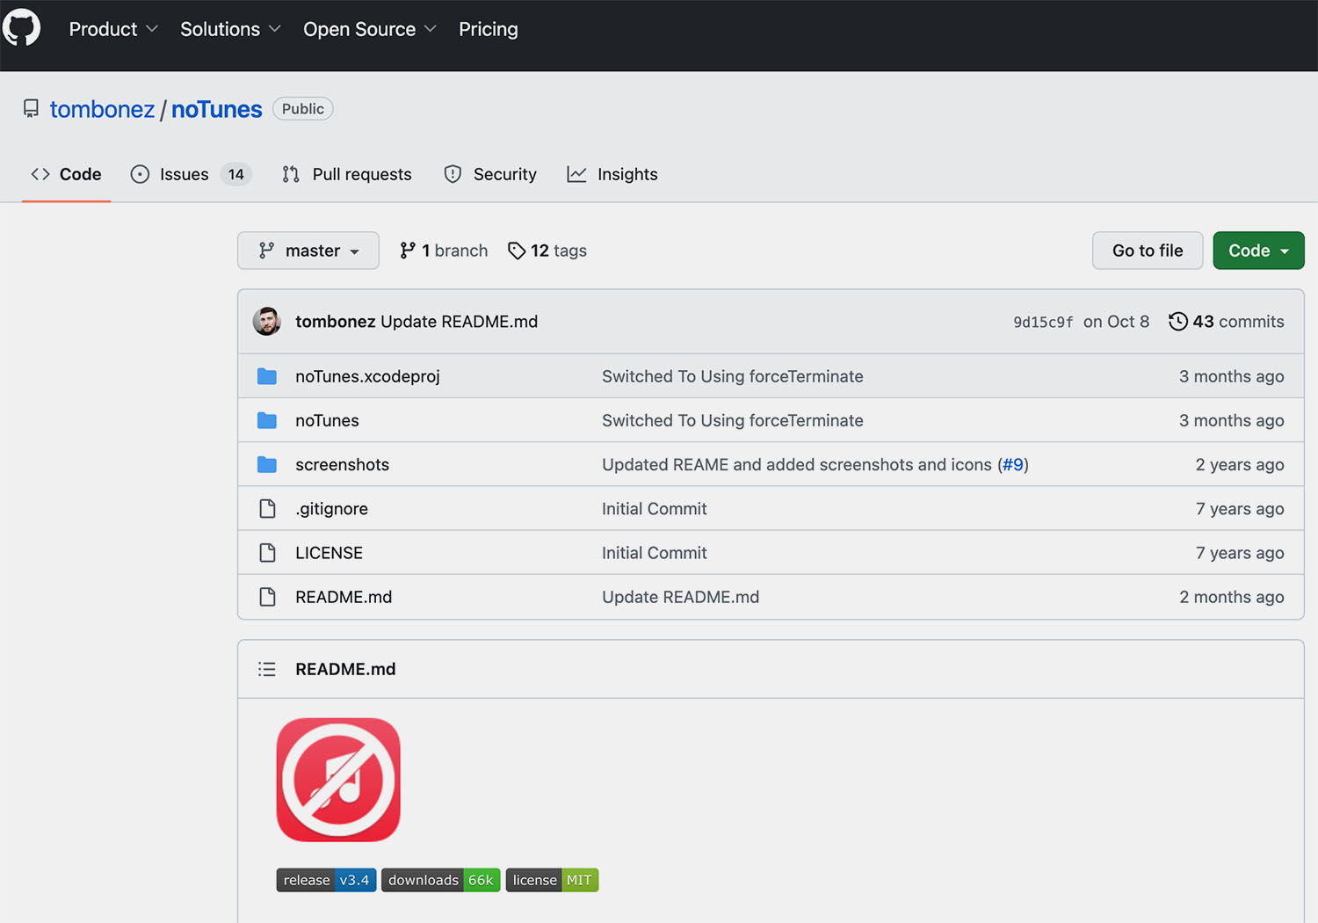This screenshot has height=923, width=1318.
Task: Open the master branch dropdown
Action: point(308,251)
